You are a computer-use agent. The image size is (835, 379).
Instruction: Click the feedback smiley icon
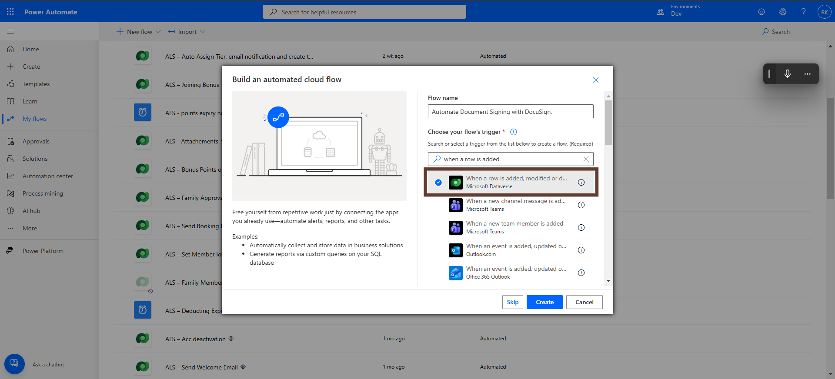(762, 12)
